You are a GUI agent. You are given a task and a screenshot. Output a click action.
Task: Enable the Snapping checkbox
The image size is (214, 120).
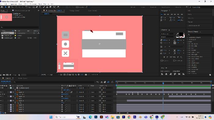click(x=77, y=7)
